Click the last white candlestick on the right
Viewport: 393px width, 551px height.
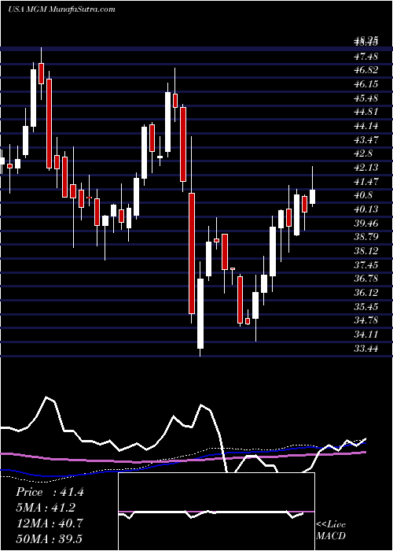(312, 197)
